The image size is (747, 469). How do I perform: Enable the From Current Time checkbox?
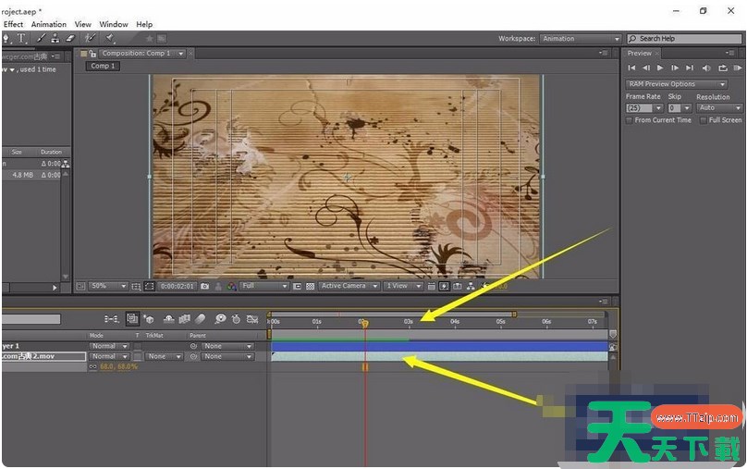point(630,120)
